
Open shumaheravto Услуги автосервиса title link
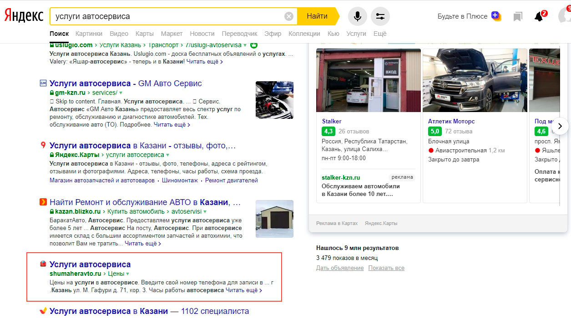click(90, 264)
